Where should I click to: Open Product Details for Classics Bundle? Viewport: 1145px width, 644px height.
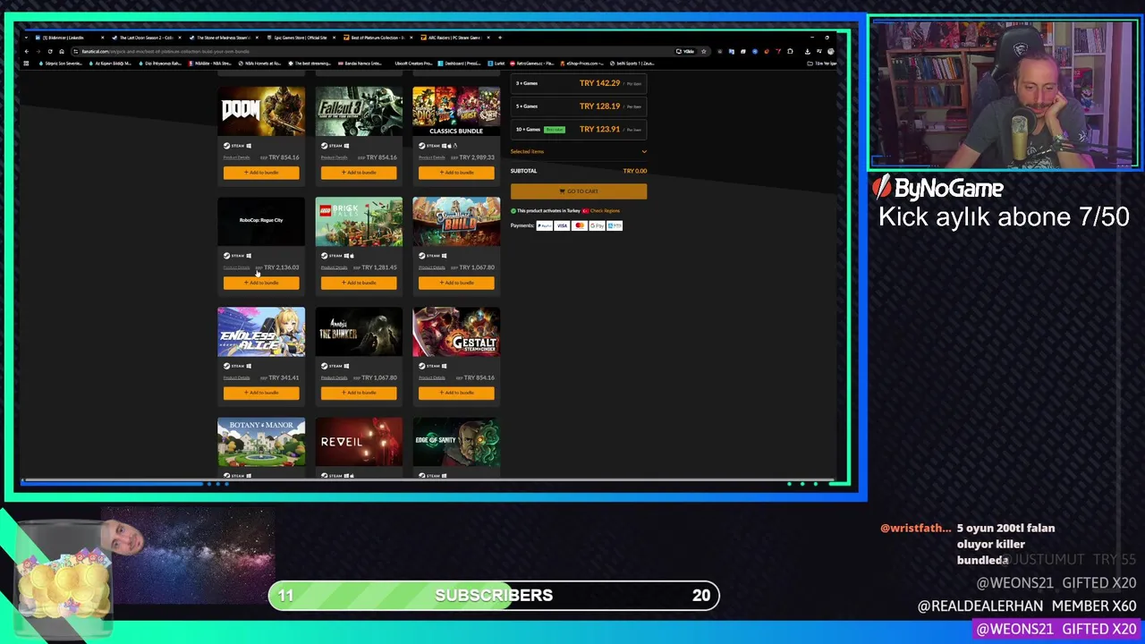click(431, 157)
